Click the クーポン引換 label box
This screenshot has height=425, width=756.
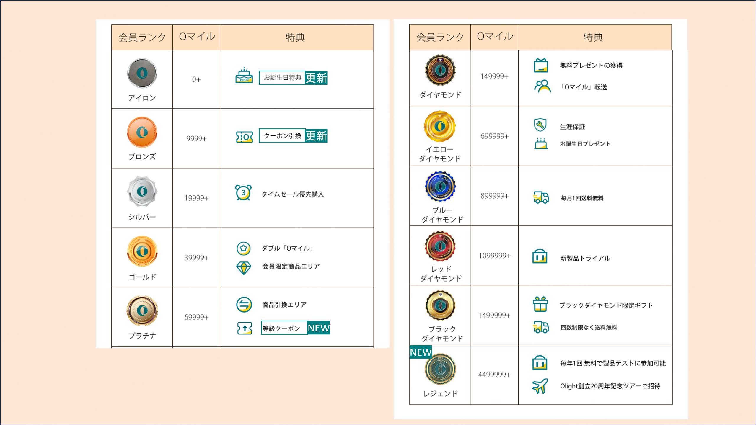[282, 136]
